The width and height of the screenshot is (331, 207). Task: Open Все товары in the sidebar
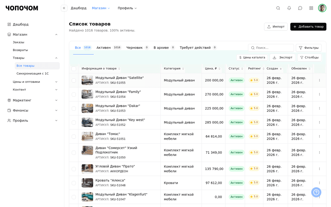[37, 66]
